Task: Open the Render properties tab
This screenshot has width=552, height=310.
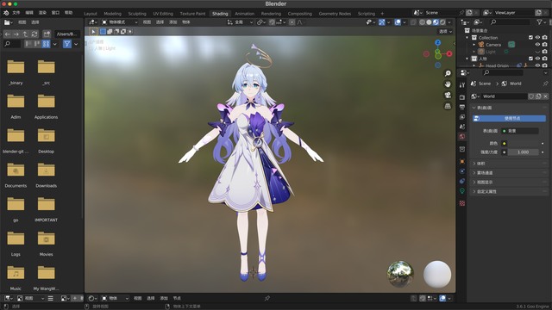Action: (462, 97)
